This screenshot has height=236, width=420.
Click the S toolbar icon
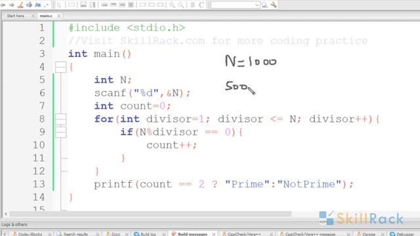[192, 5]
